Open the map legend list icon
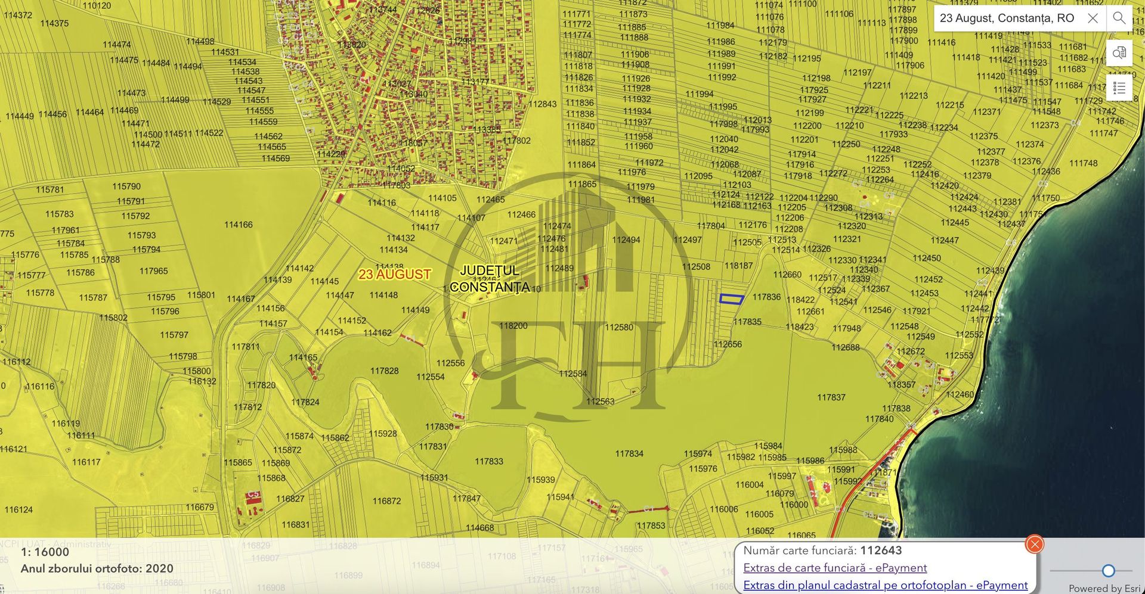The width and height of the screenshot is (1145, 594). pos(1119,88)
